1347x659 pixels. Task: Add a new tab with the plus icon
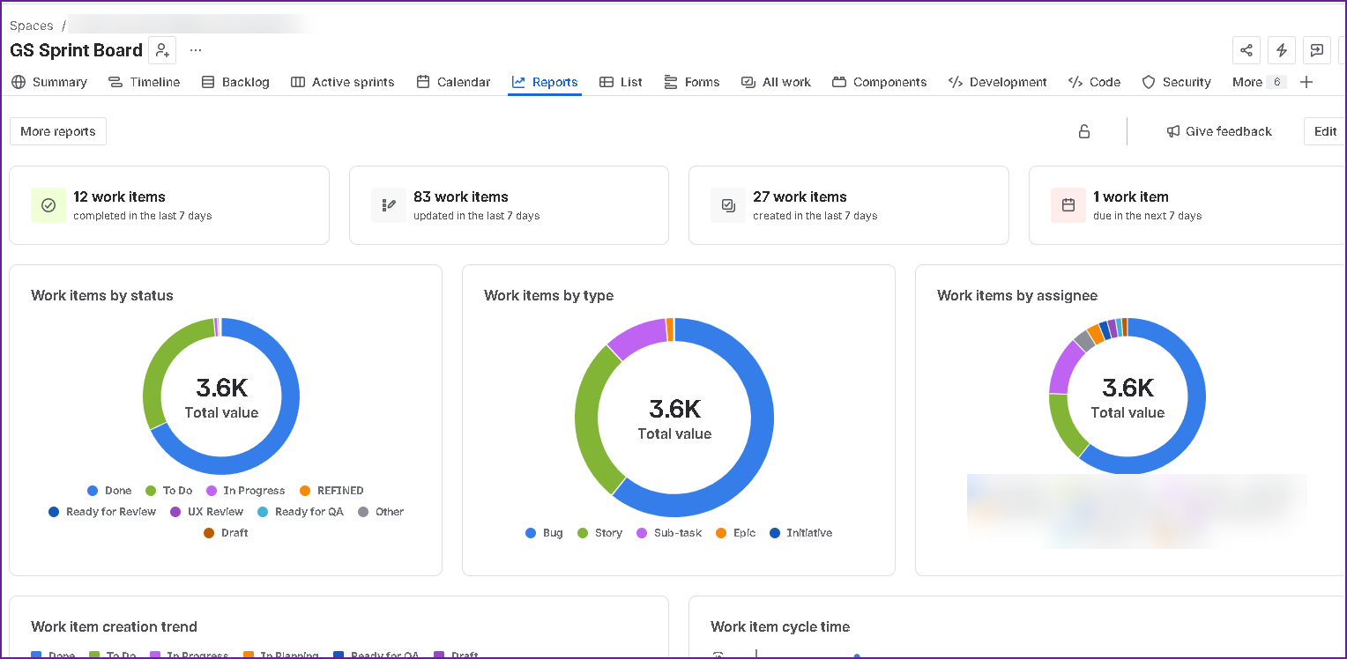coord(1306,82)
